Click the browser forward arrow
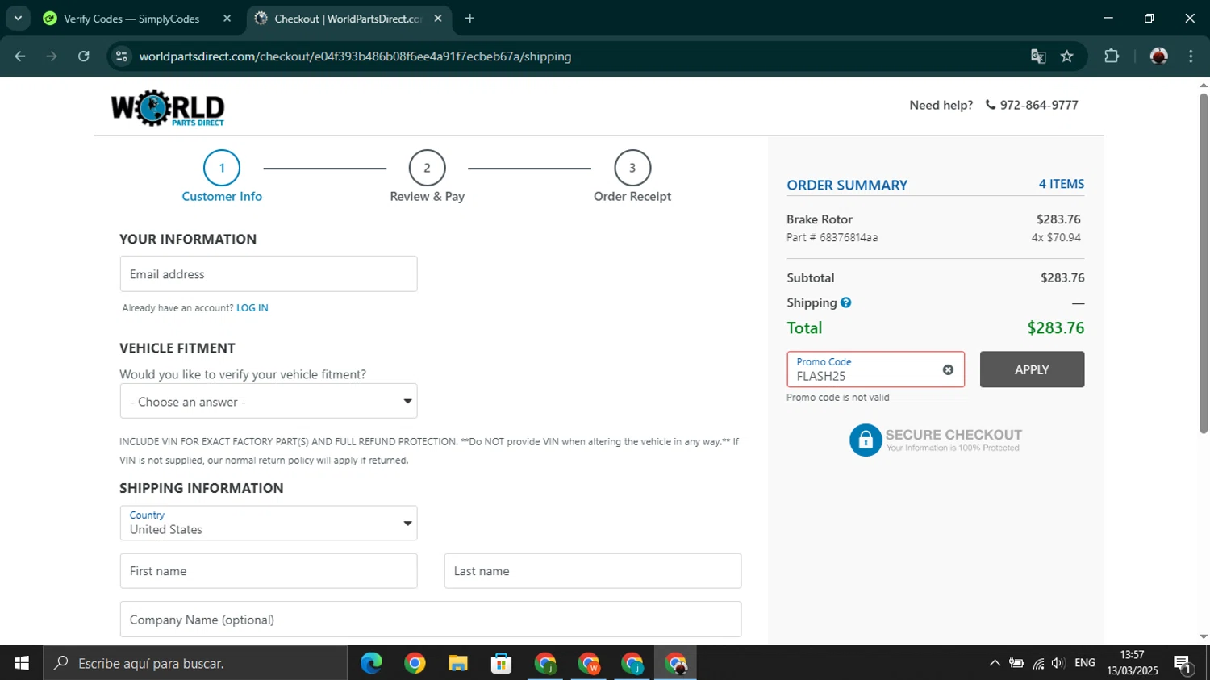1210x680 pixels. pyautogui.click(x=52, y=56)
